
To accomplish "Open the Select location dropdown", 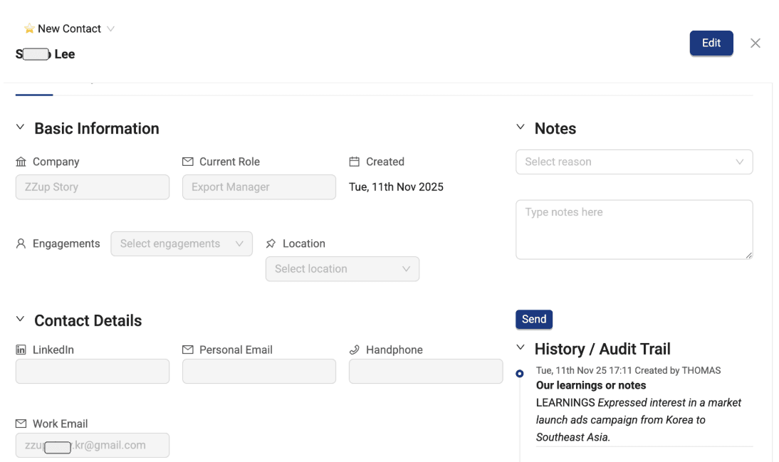I will click(x=342, y=269).
